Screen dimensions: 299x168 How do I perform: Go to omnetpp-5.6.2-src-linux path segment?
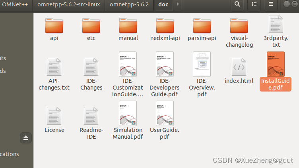(x=69, y=4)
